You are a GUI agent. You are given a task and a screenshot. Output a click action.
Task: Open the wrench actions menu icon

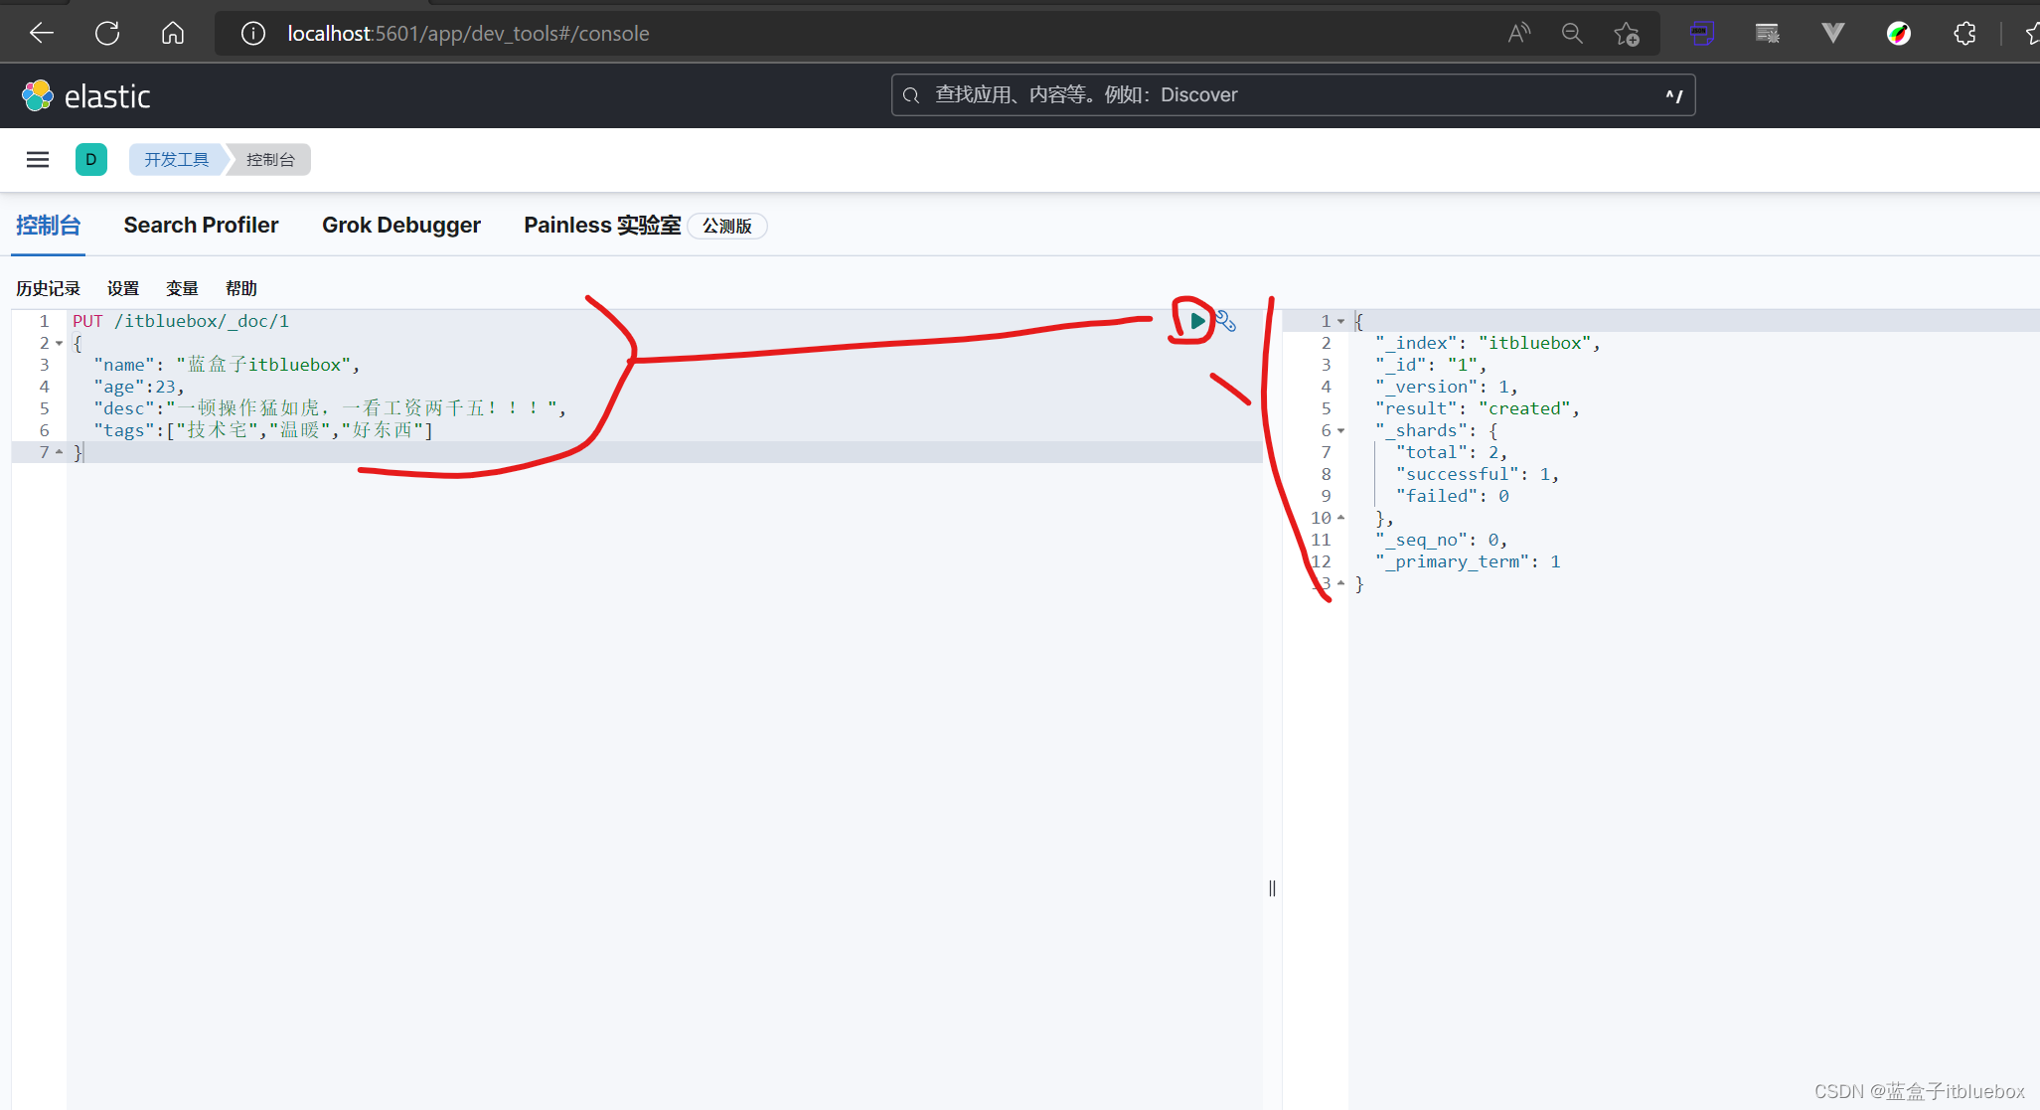click(1226, 322)
